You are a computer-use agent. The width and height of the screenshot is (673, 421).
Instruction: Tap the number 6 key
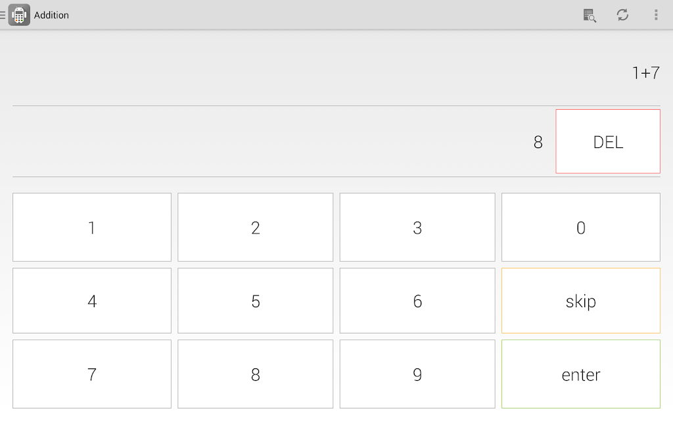point(417,301)
